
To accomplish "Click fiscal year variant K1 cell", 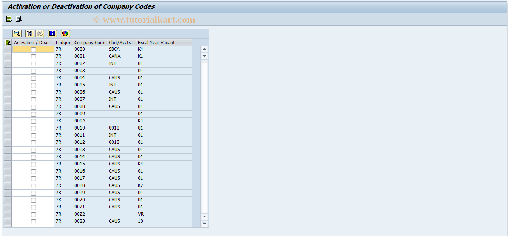I will pyautogui.click(x=164, y=57).
